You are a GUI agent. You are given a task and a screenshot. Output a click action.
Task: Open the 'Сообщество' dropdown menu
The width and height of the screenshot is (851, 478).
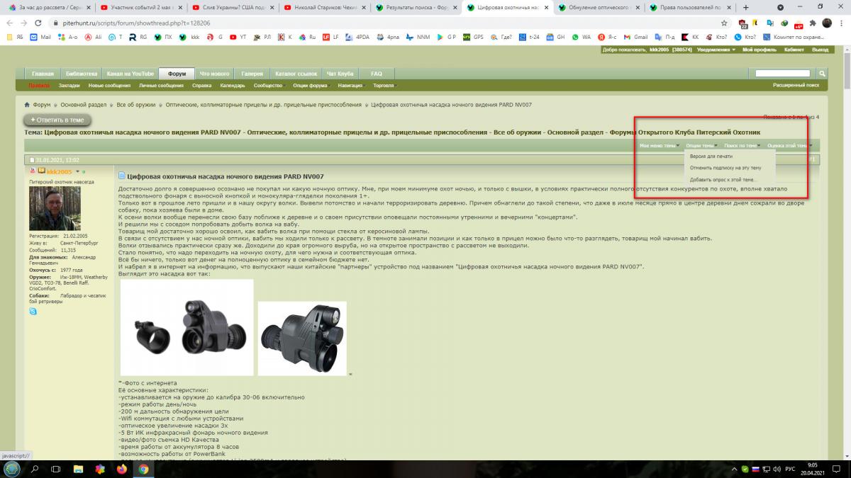click(x=269, y=86)
